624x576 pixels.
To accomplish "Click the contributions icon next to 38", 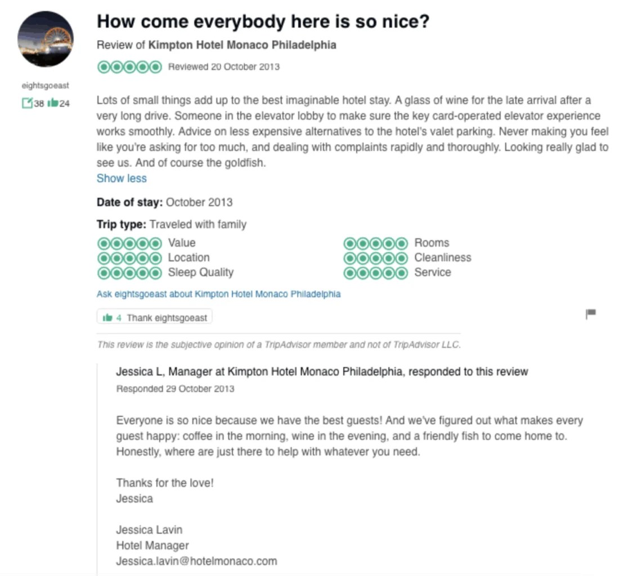I will [28, 103].
